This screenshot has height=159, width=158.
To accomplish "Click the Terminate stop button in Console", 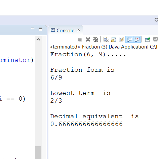I will [x=80, y=39].
